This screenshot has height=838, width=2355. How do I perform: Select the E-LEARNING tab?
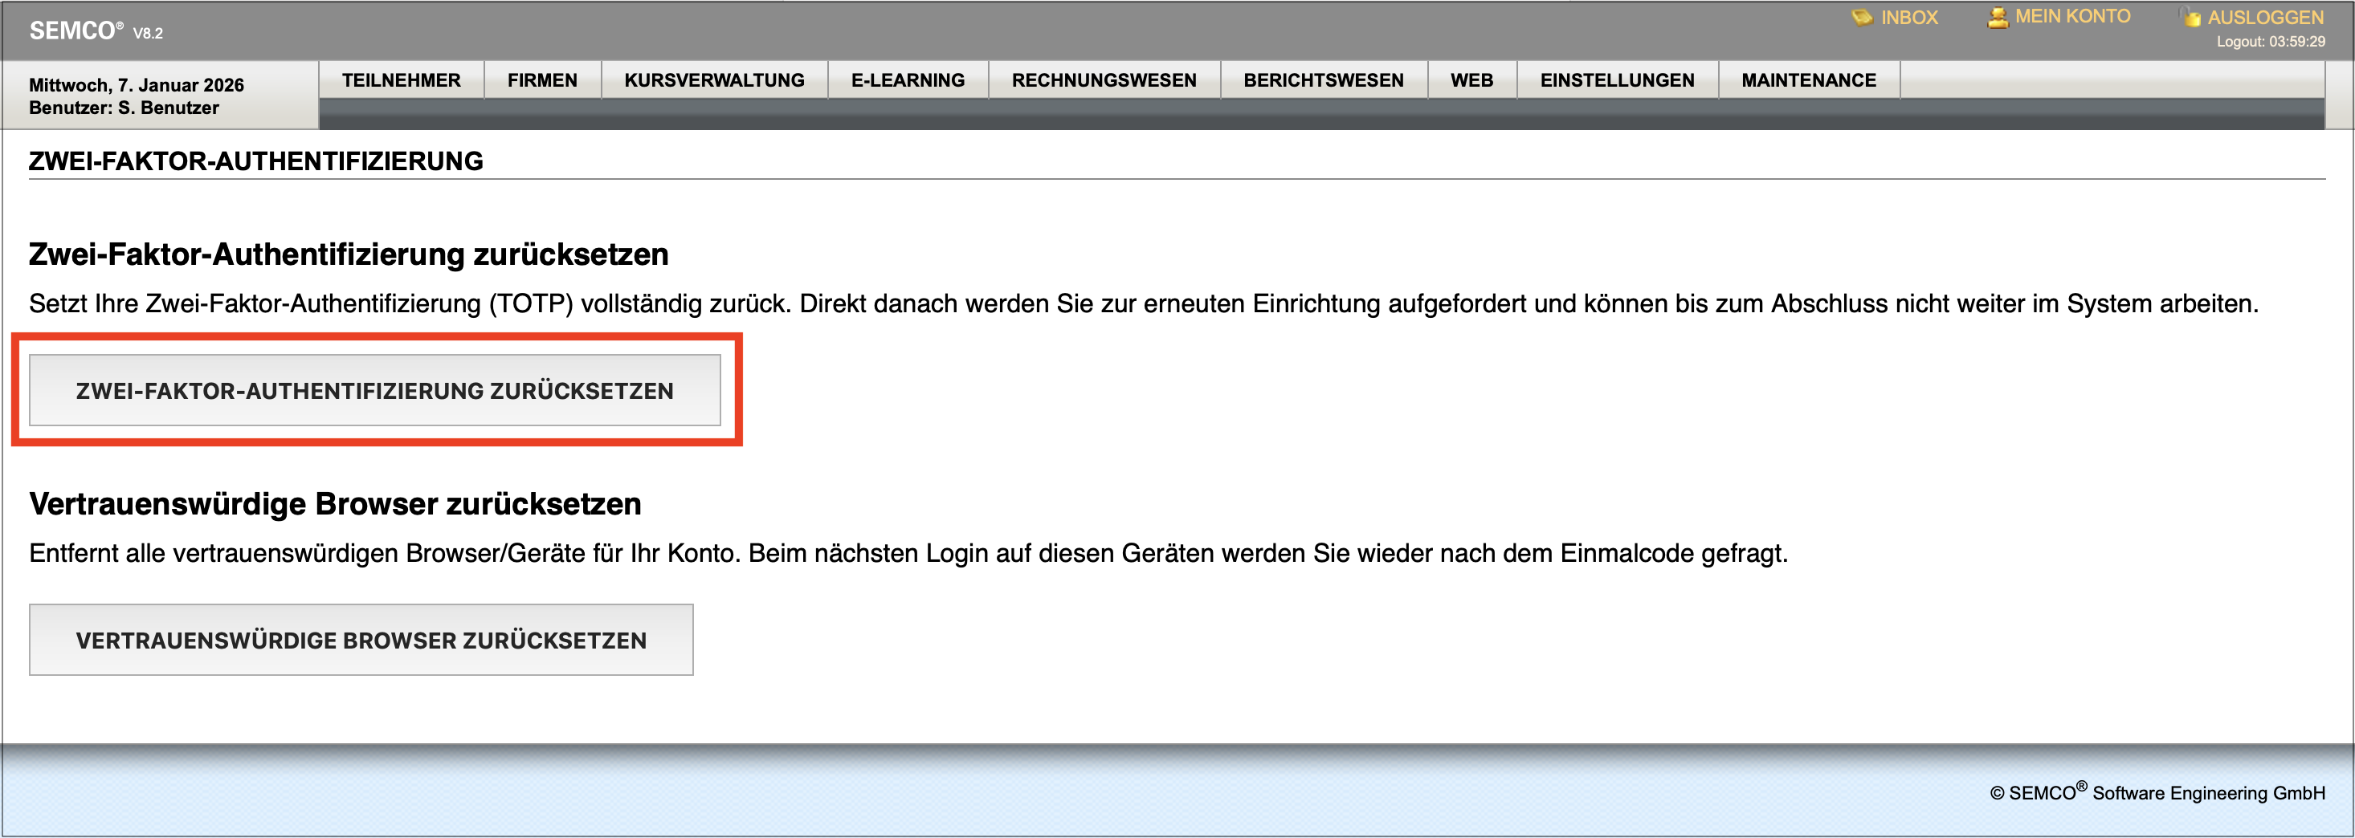(908, 79)
